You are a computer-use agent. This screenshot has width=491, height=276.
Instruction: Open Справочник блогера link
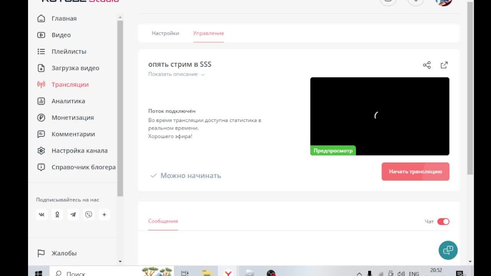click(84, 167)
